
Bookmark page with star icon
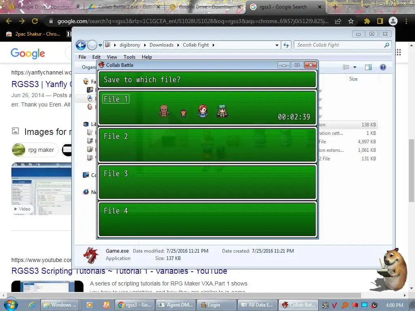351,21
